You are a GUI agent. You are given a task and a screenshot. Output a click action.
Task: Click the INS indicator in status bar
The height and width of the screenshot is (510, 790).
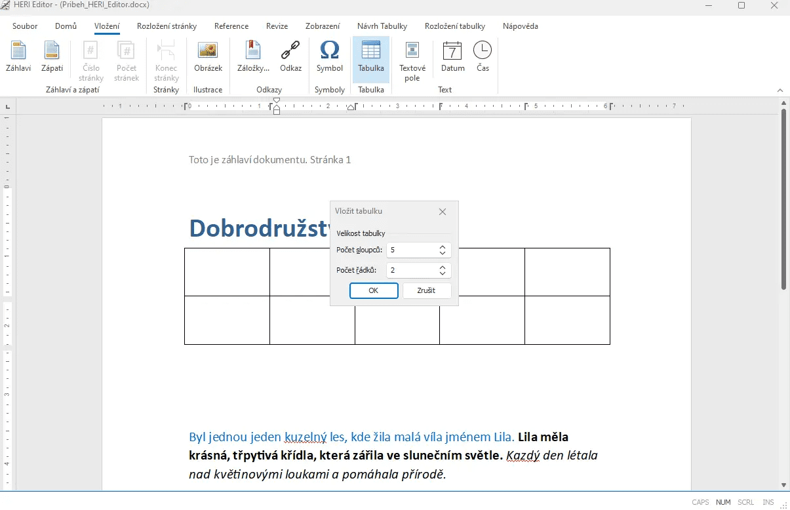(768, 502)
